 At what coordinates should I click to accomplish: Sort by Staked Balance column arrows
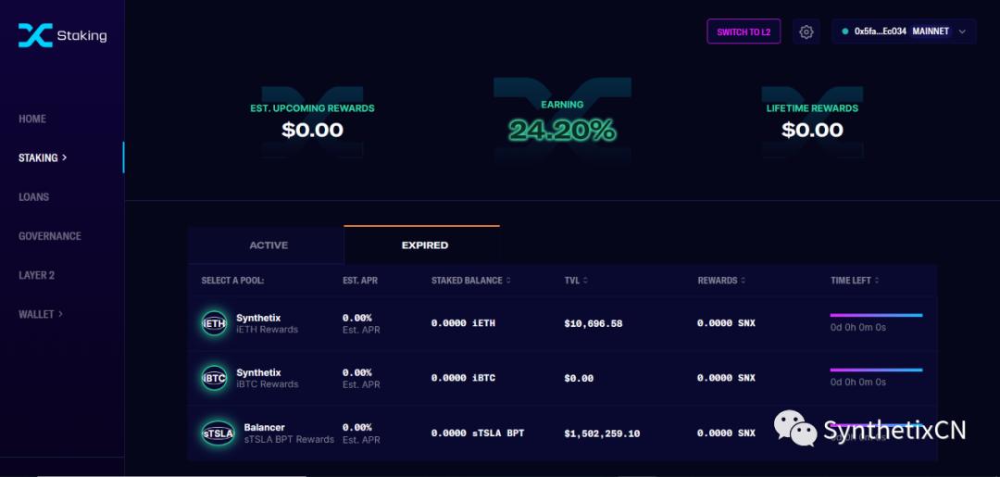pos(508,281)
